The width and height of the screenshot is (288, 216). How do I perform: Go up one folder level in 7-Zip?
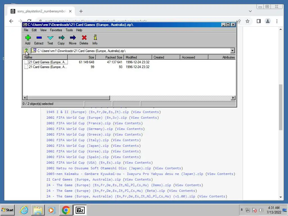click(x=26, y=51)
